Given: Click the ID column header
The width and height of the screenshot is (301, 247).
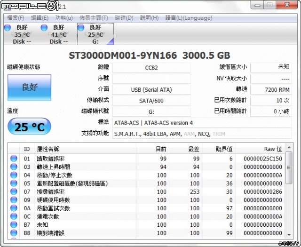Looking at the screenshot, I should coord(27,149).
